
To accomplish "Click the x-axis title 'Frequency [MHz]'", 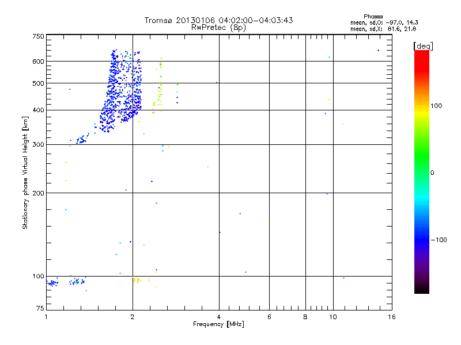I will pos(218,324).
